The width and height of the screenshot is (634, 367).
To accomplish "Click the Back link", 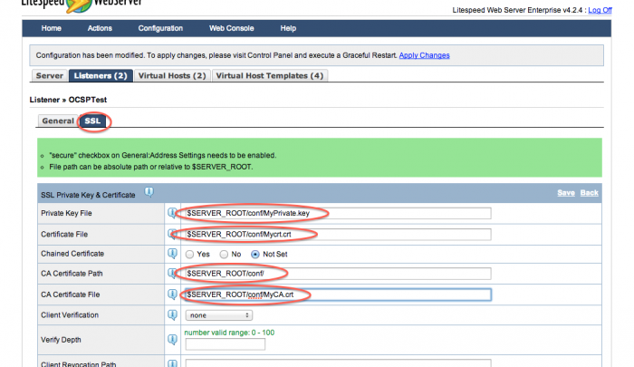I will [x=589, y=193].
